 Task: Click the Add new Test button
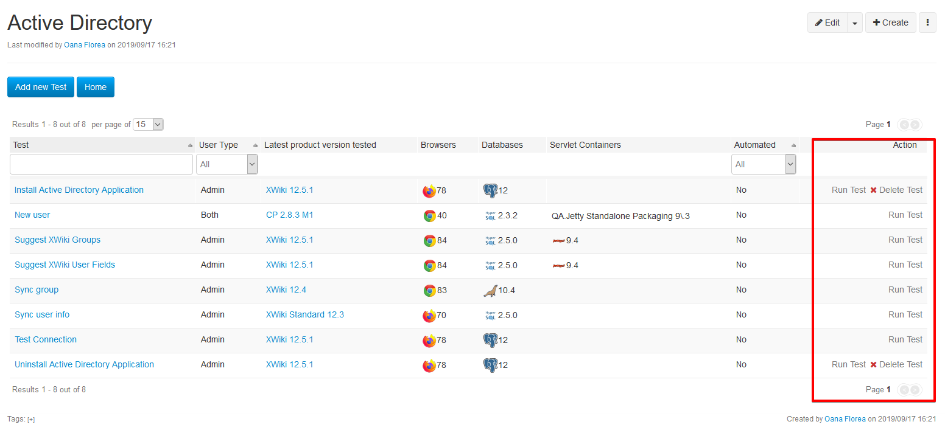tap(41, 87)
